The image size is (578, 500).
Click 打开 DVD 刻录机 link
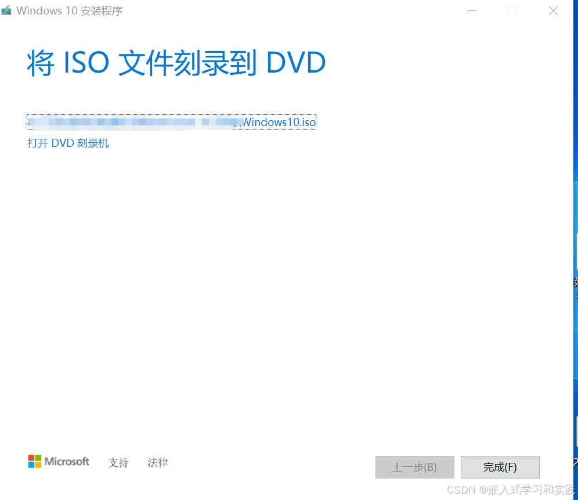pos(68,143)
